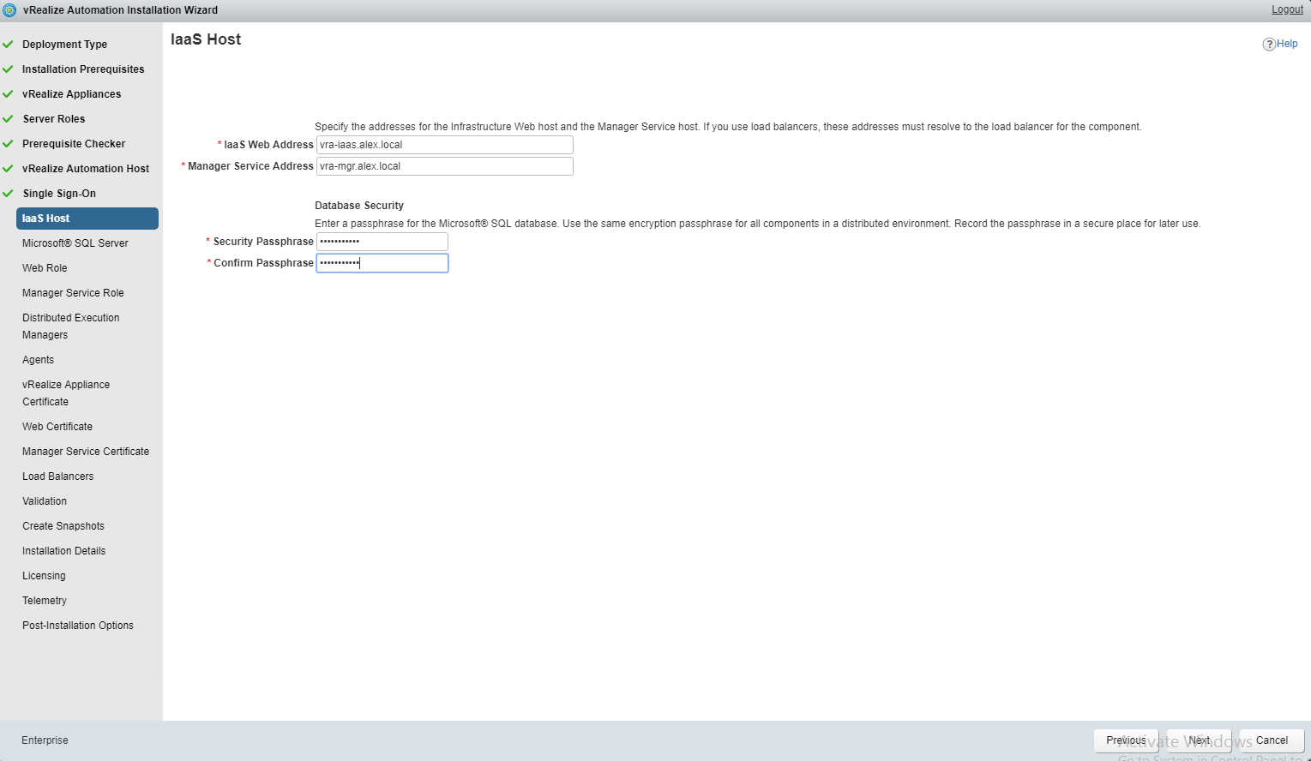
Task: Click the vRealize Automation logo icon
Action: [10, 10]
